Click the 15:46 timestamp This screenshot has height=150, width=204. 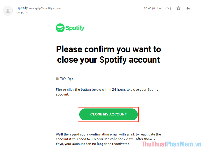(147, 8)
